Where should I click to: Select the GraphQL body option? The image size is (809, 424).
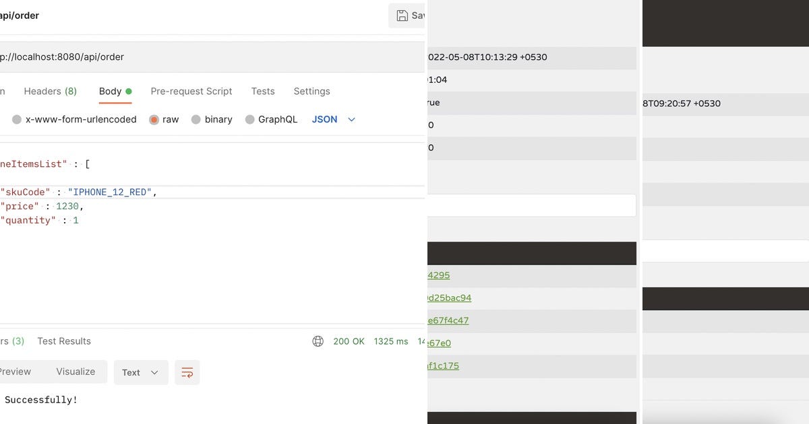coord(250,119)
